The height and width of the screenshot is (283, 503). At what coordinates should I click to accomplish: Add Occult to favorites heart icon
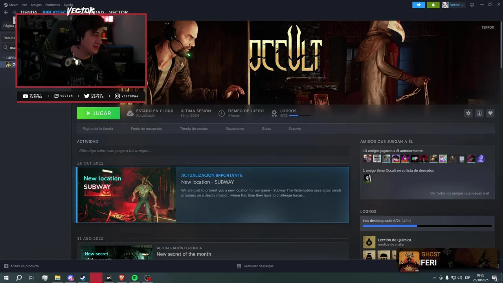coord(490,113)
